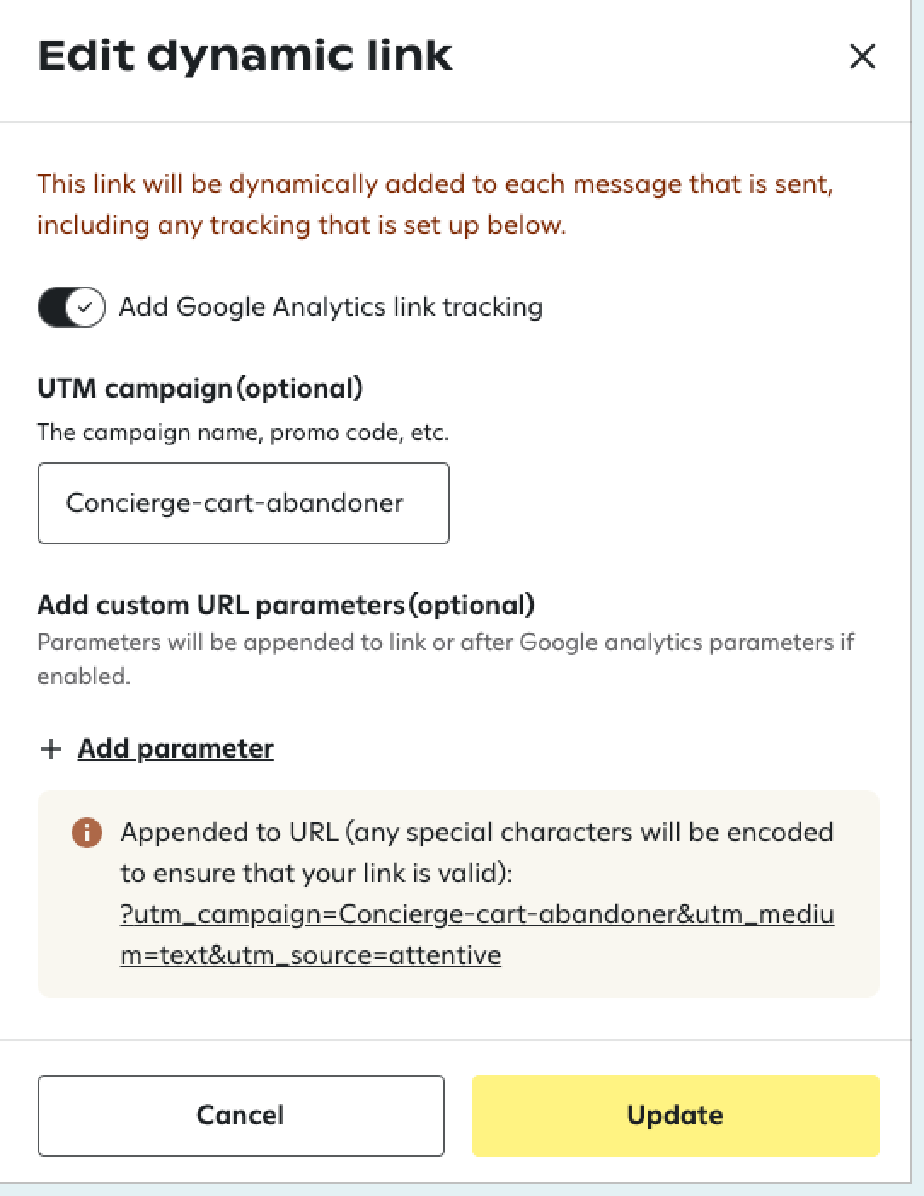
Task: Click the 'Add Google Analytics link tracking' label
Action: 331,307
